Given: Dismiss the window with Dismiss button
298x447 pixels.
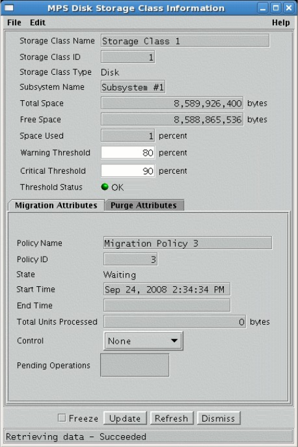Looking at the screenshot, I should (x=218, y=418).
